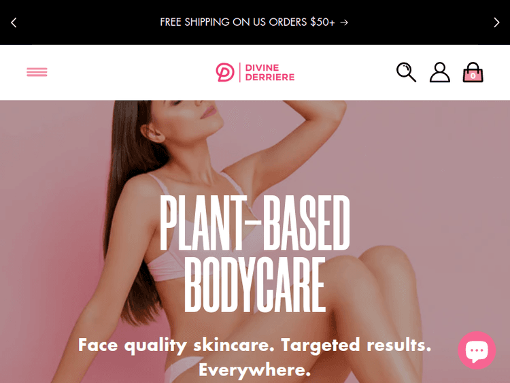Click the BODYCARE headline word

coord(255,285)
